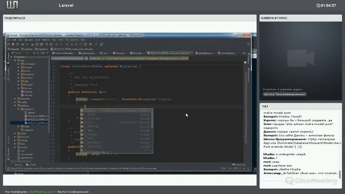
Task: Expand the seeds folder in project tree
Action: coord(19,127)
